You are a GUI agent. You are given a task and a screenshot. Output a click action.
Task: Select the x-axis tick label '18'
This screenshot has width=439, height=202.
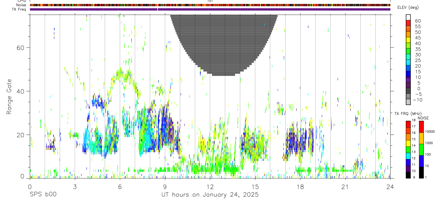pyautogui.click(x=300, y=187)
